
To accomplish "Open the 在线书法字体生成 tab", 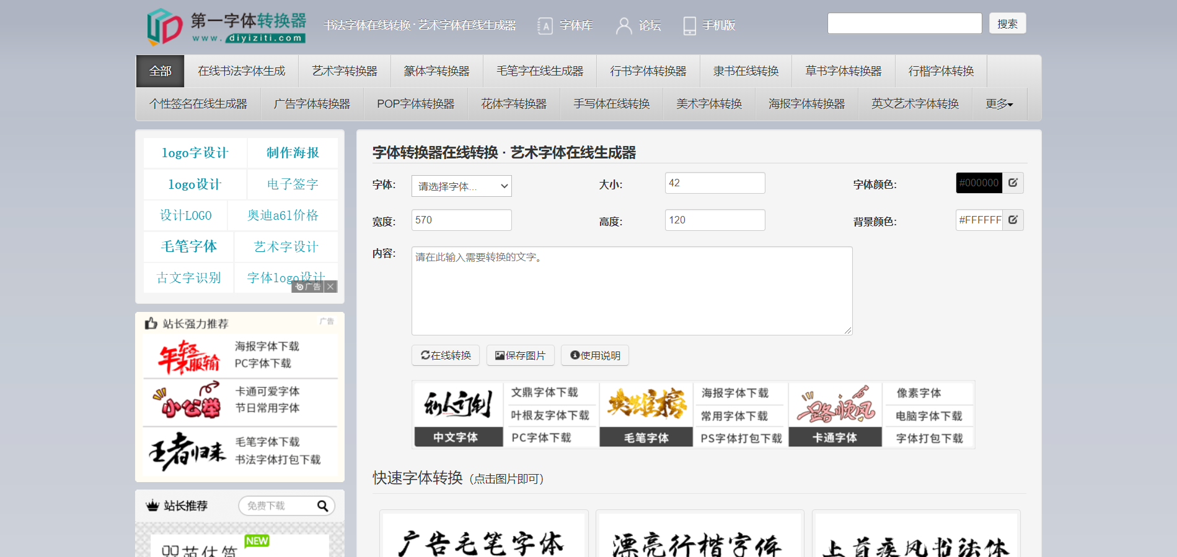I will [x=241, y=71].
